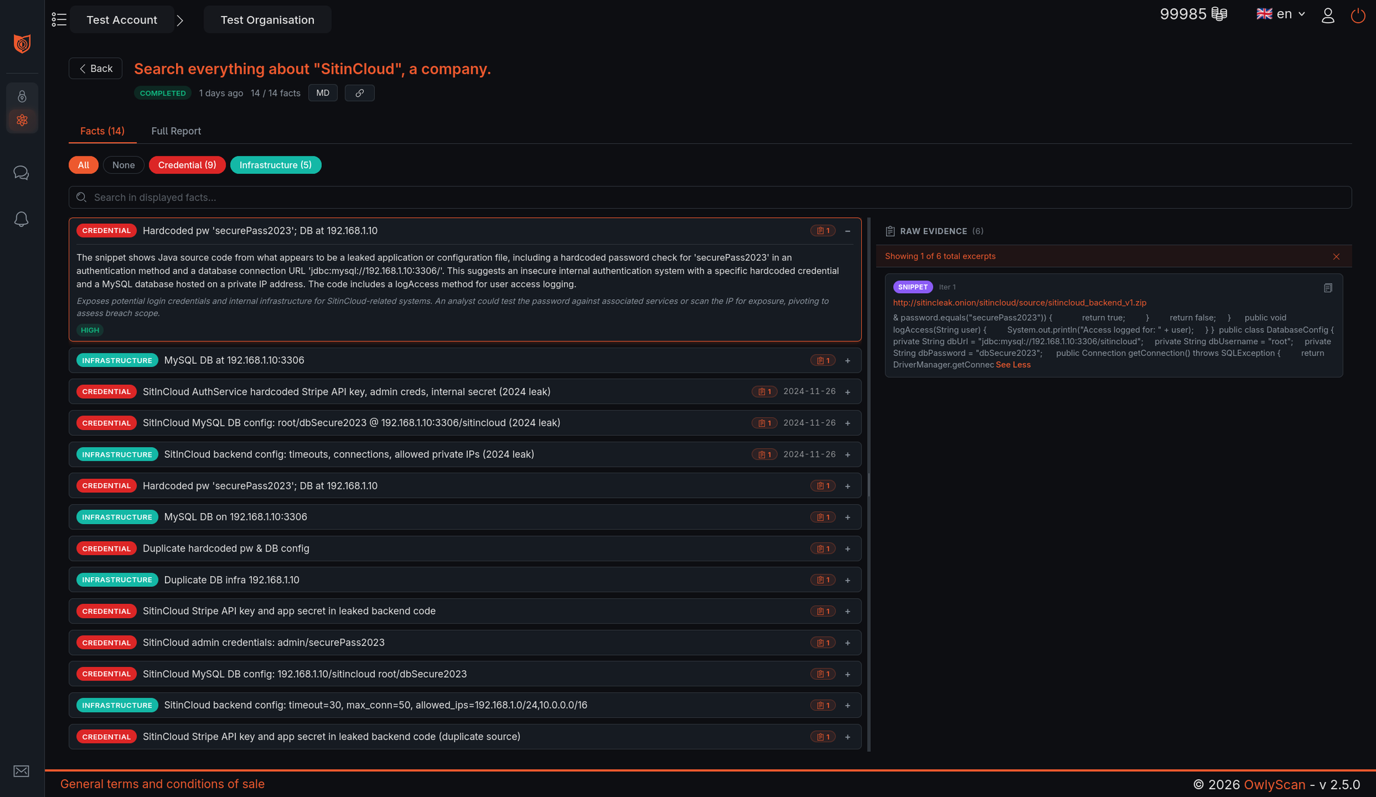Toggle the All facts filter
This screenshot has width=1376, height=797.
point(83,165)
